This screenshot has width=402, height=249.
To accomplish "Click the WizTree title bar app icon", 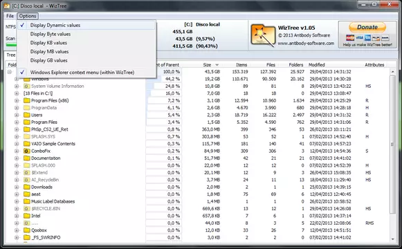I will pyautogui.click(x=7, y=6).
